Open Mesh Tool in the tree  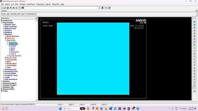11,38
